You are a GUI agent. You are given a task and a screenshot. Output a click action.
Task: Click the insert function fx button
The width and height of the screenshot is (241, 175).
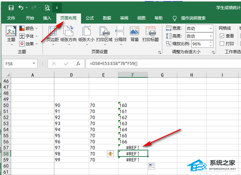[x=78, y=63]
